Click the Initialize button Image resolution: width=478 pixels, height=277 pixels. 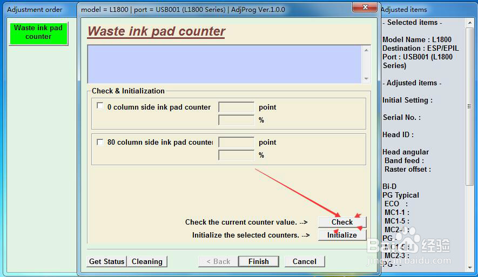[x=342, y=235]
